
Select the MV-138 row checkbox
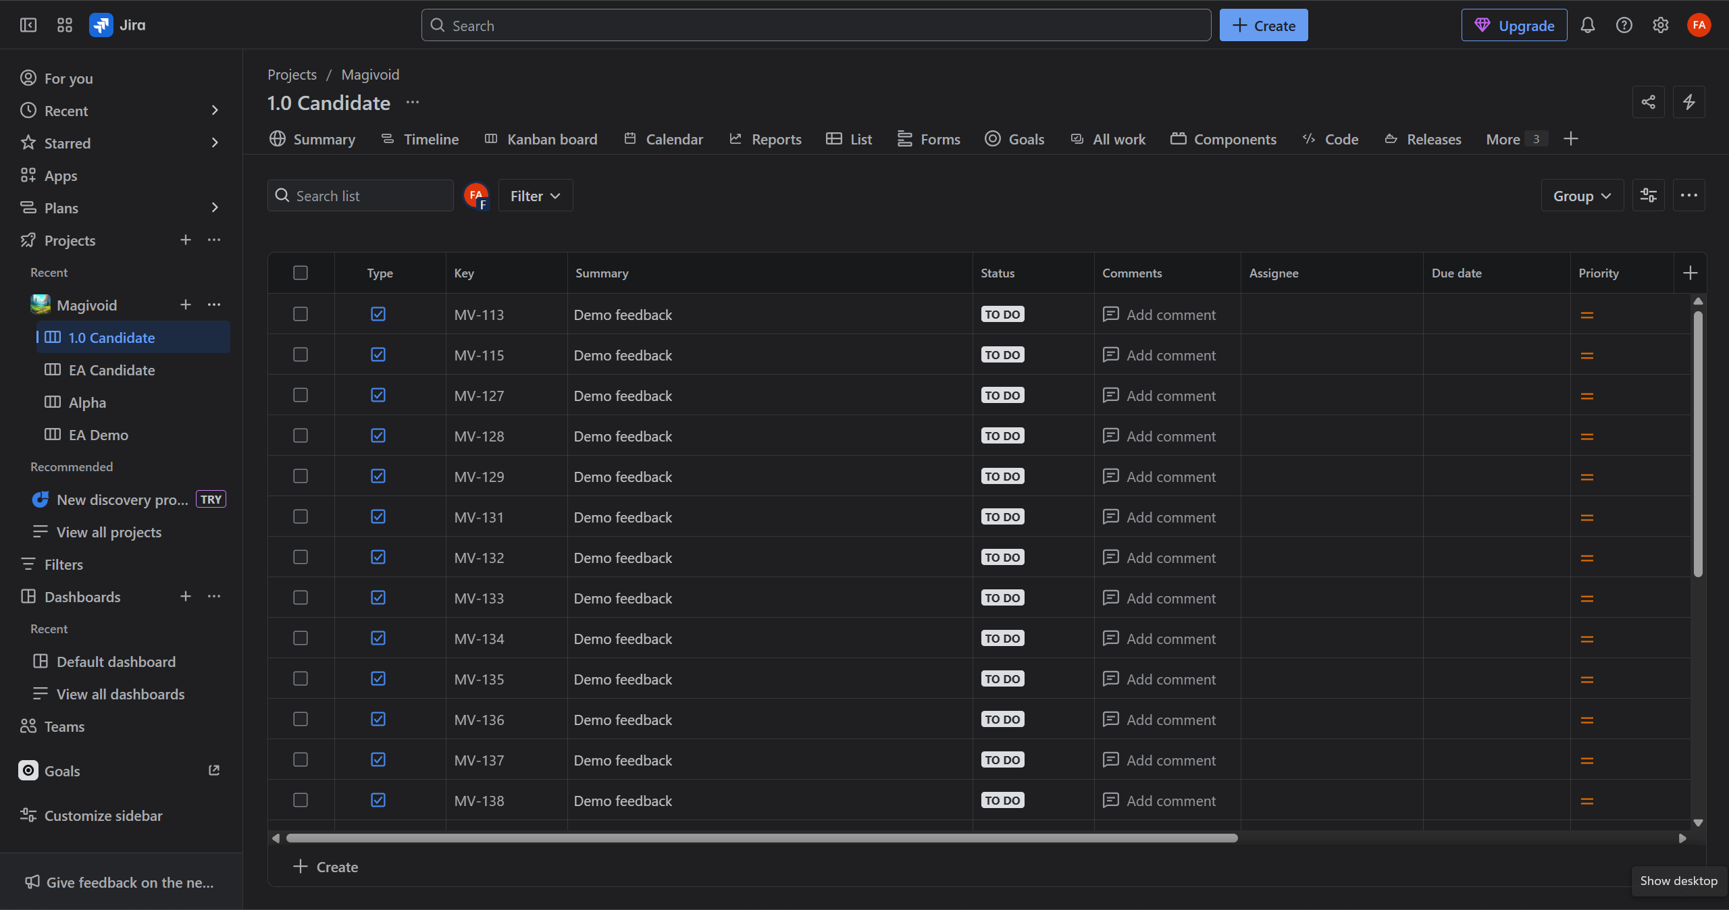pos(301,800)
